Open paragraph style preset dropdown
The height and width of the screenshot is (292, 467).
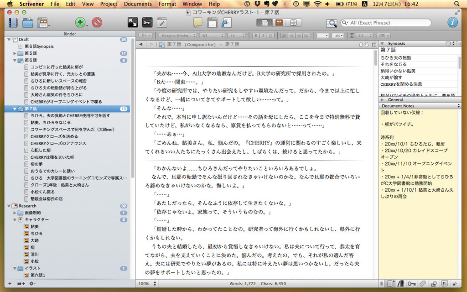[x=146, y=36]
